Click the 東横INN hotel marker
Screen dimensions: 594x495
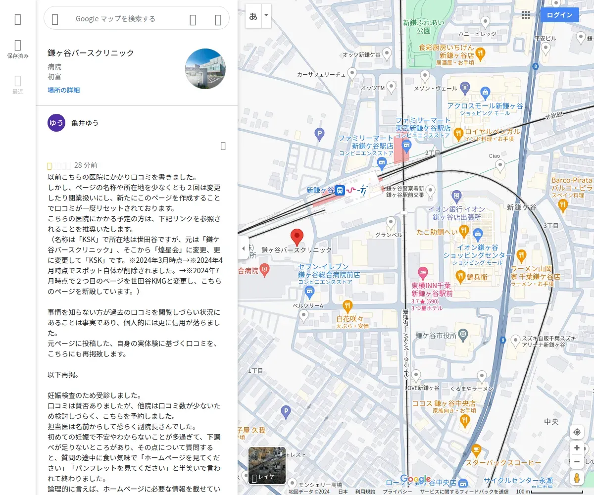coord(423,272)
